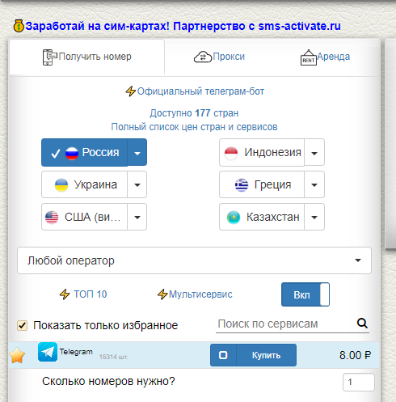
Task: Switch to the Получить номер tab
Action: tap(87, 57)
